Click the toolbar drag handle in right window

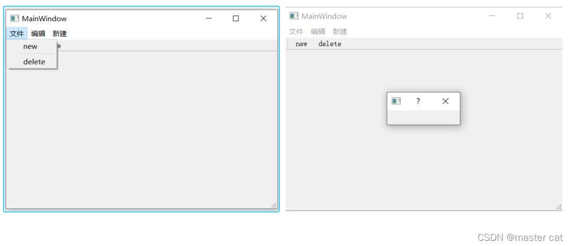288,44
